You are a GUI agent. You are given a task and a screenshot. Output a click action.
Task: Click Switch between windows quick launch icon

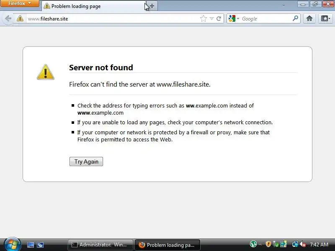[40, 245]
